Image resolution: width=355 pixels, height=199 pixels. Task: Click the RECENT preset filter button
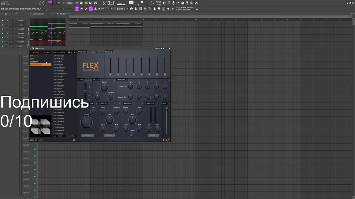pos(60,136)
